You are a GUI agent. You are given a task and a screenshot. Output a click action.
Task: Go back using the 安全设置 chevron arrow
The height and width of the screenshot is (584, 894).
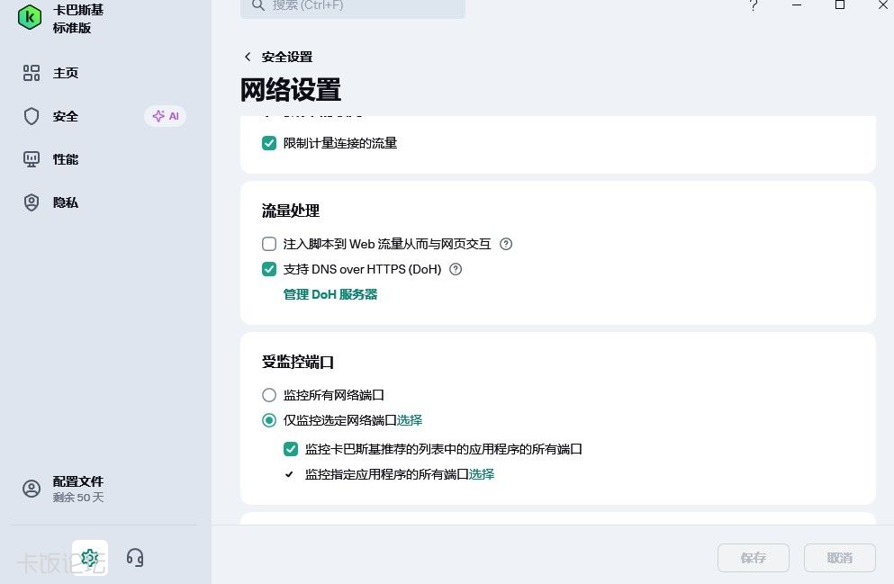(248, 57)
